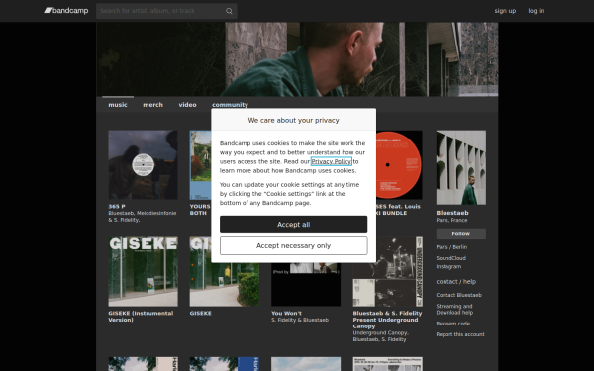Open the GISEKE (Instrumental Version) cover
Screen dimensions: 594x371
[x=143, y=271]
